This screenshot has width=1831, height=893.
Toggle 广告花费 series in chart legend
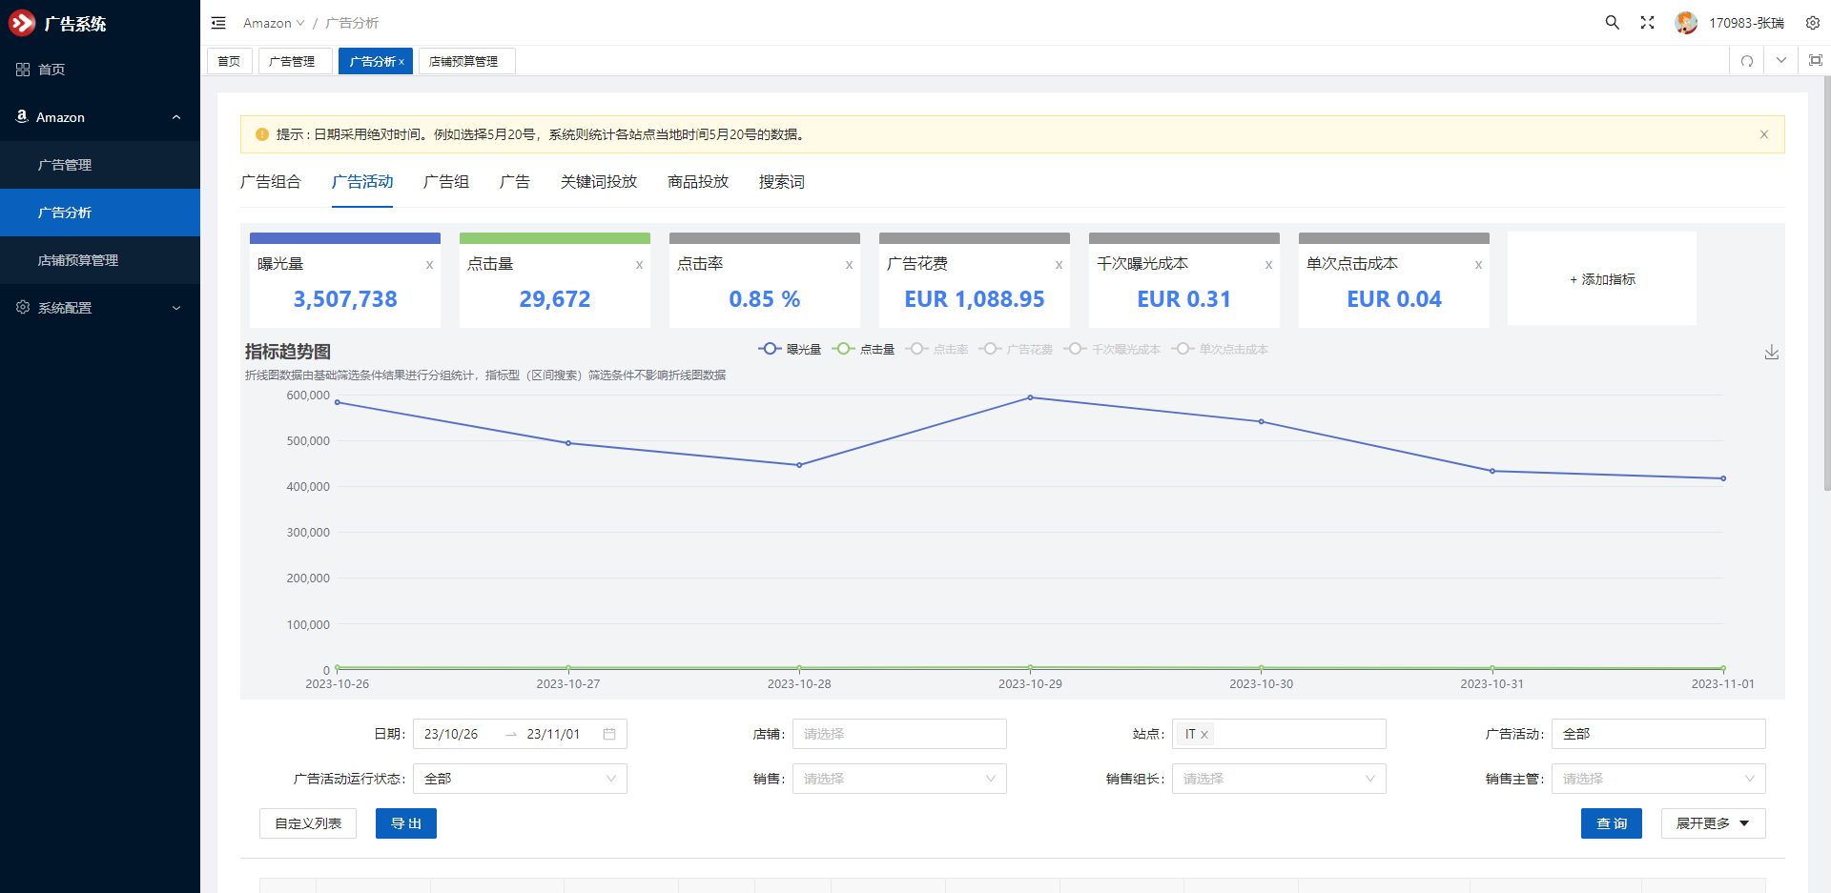pyautogui.click(x=1017, y=350)
